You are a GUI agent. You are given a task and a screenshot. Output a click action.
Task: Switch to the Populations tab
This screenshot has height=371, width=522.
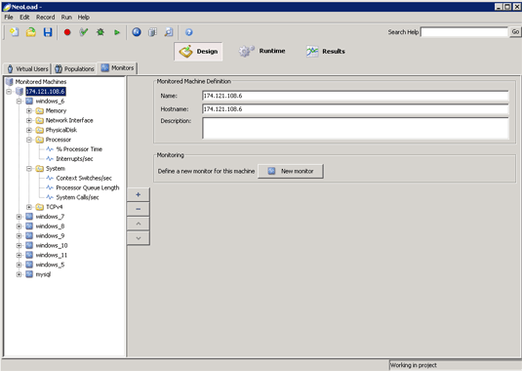74,68
